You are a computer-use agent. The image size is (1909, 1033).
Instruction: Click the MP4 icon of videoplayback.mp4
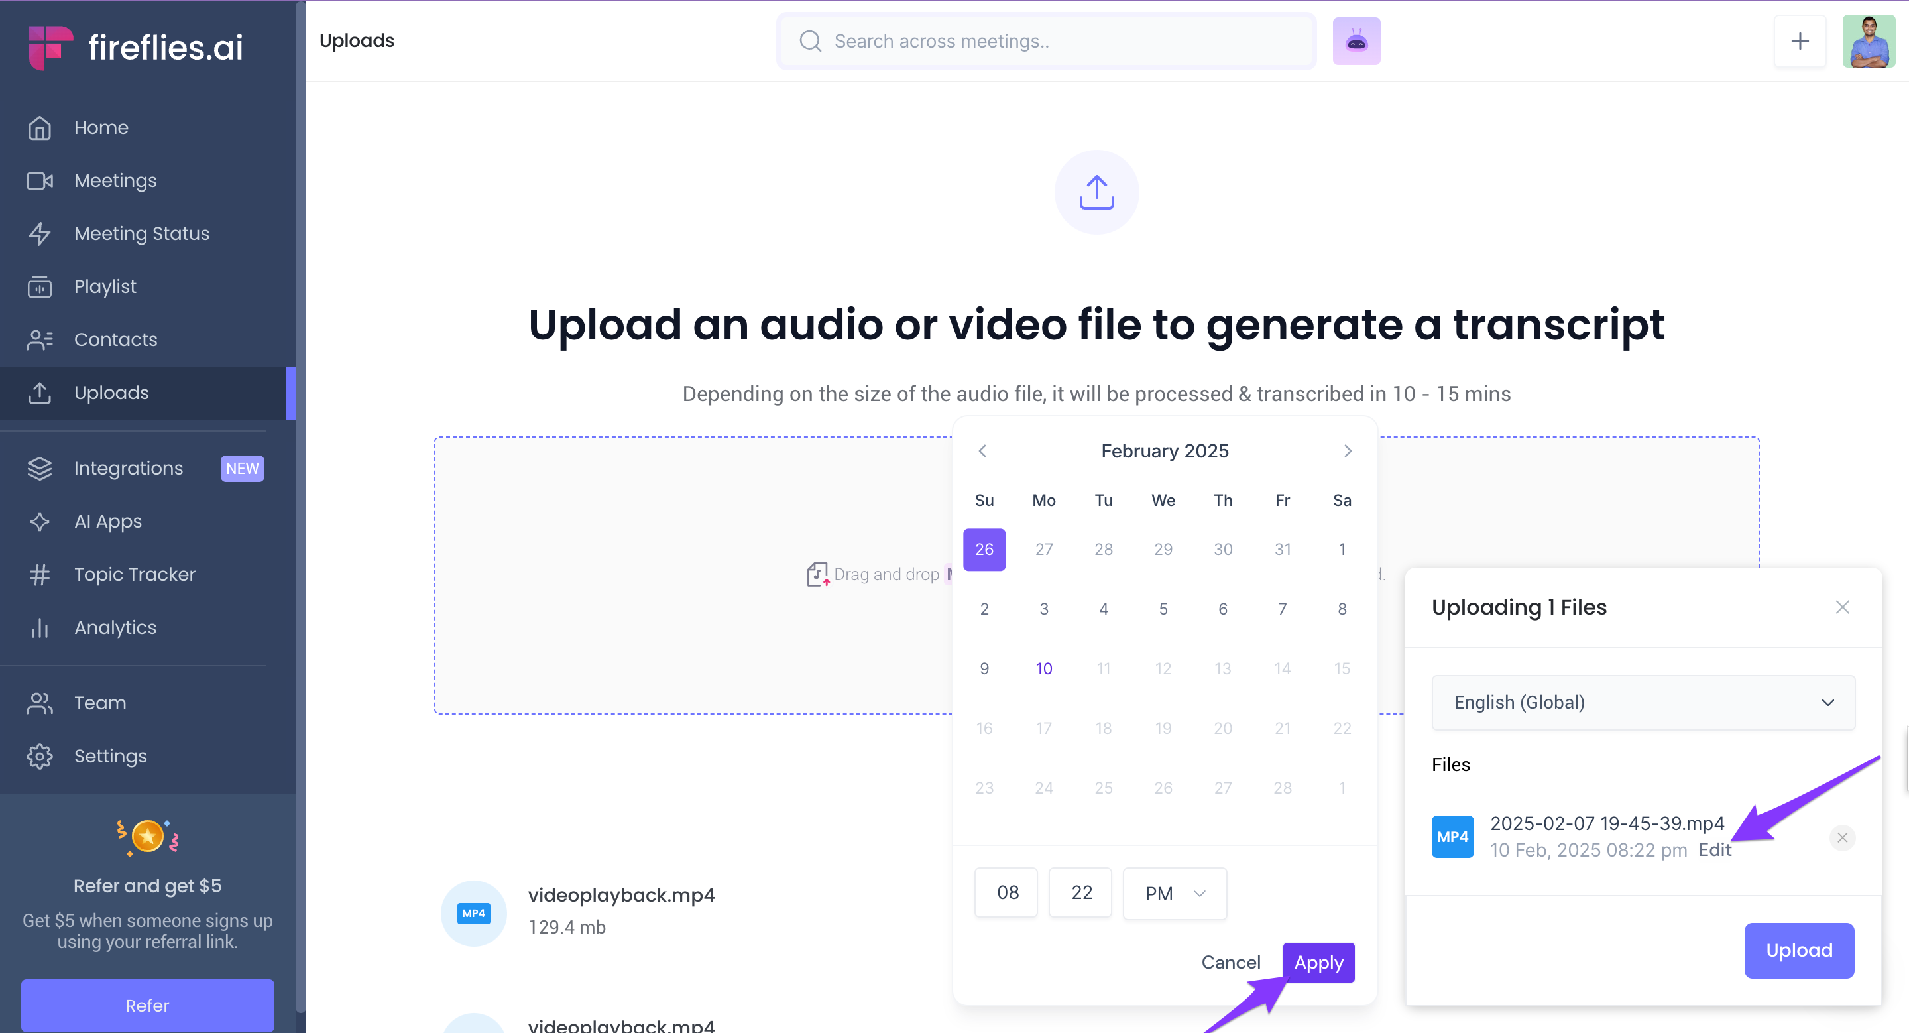[473, 913]
